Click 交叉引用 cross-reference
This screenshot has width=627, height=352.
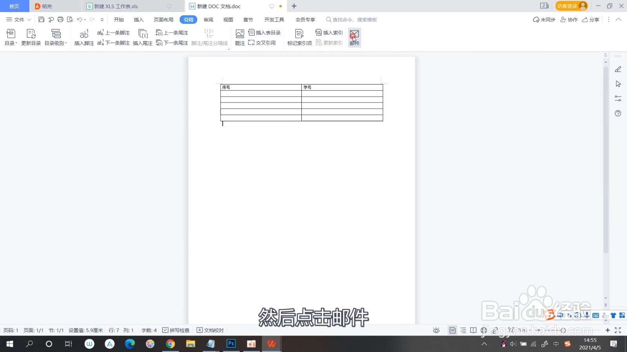(x=262, y=43)
